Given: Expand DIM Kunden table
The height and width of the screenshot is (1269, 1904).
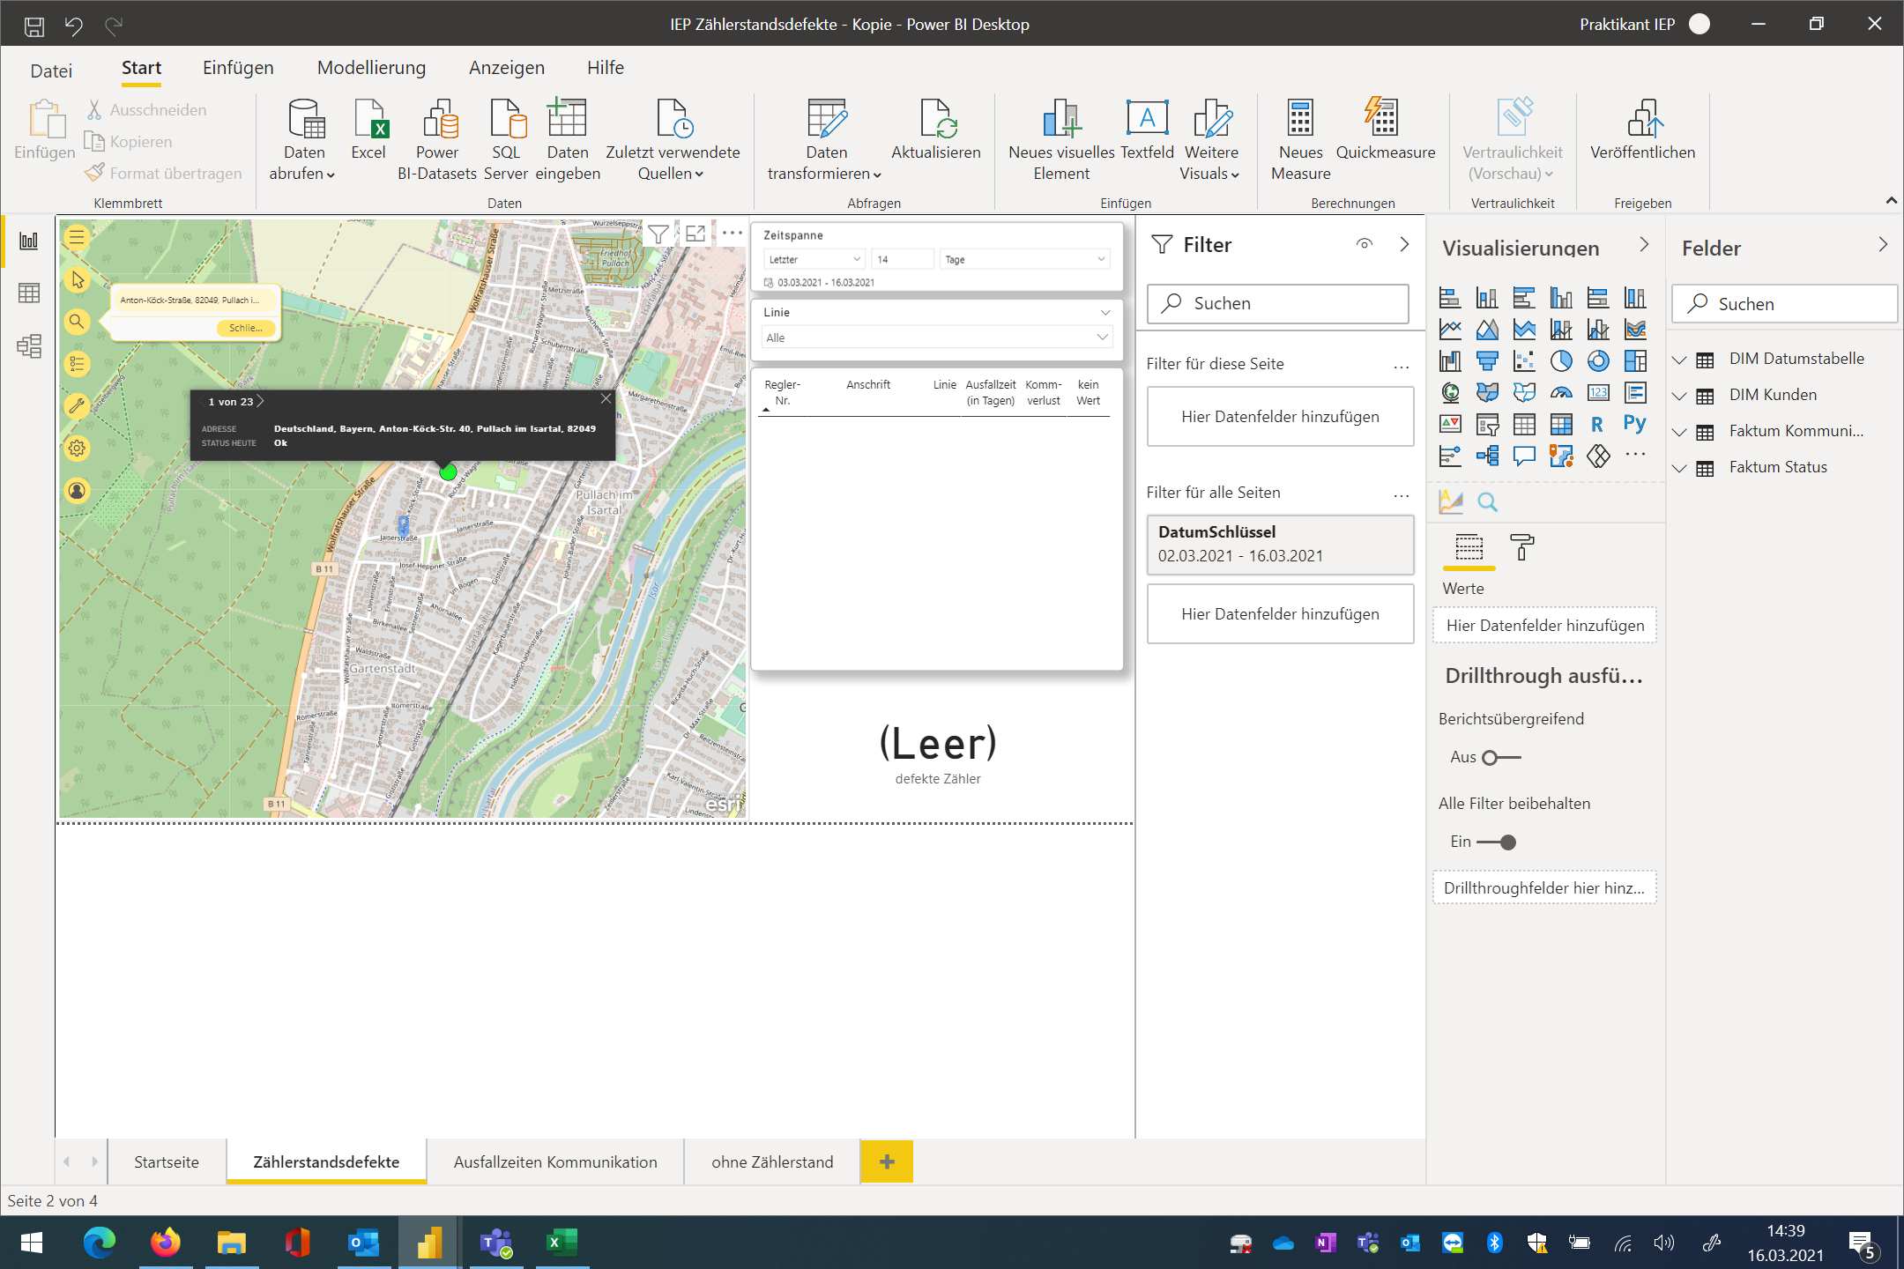Looking at the screenshot, I should coord(1680,396).
